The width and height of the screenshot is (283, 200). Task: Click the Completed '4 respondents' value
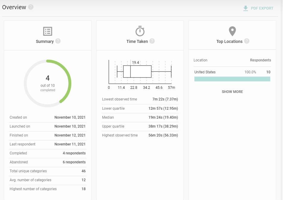pos(74,153)
